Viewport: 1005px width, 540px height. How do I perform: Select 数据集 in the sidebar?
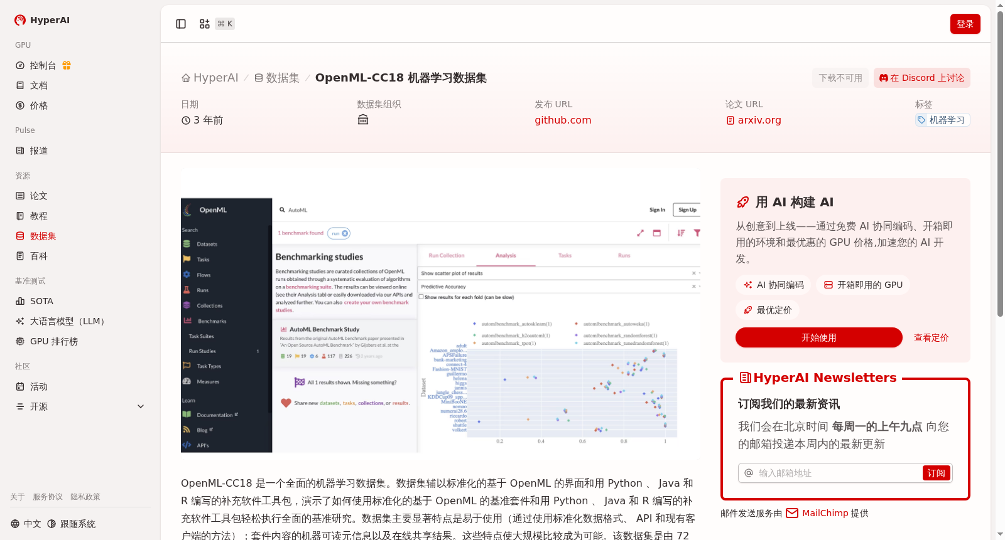[43, 236]
